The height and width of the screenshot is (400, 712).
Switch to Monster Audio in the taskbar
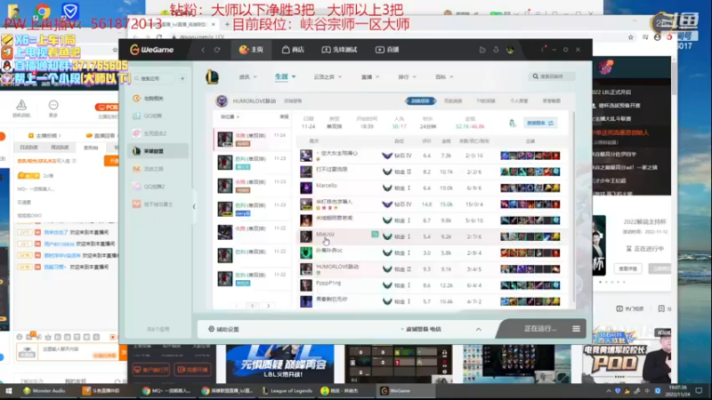coord(44,390)
